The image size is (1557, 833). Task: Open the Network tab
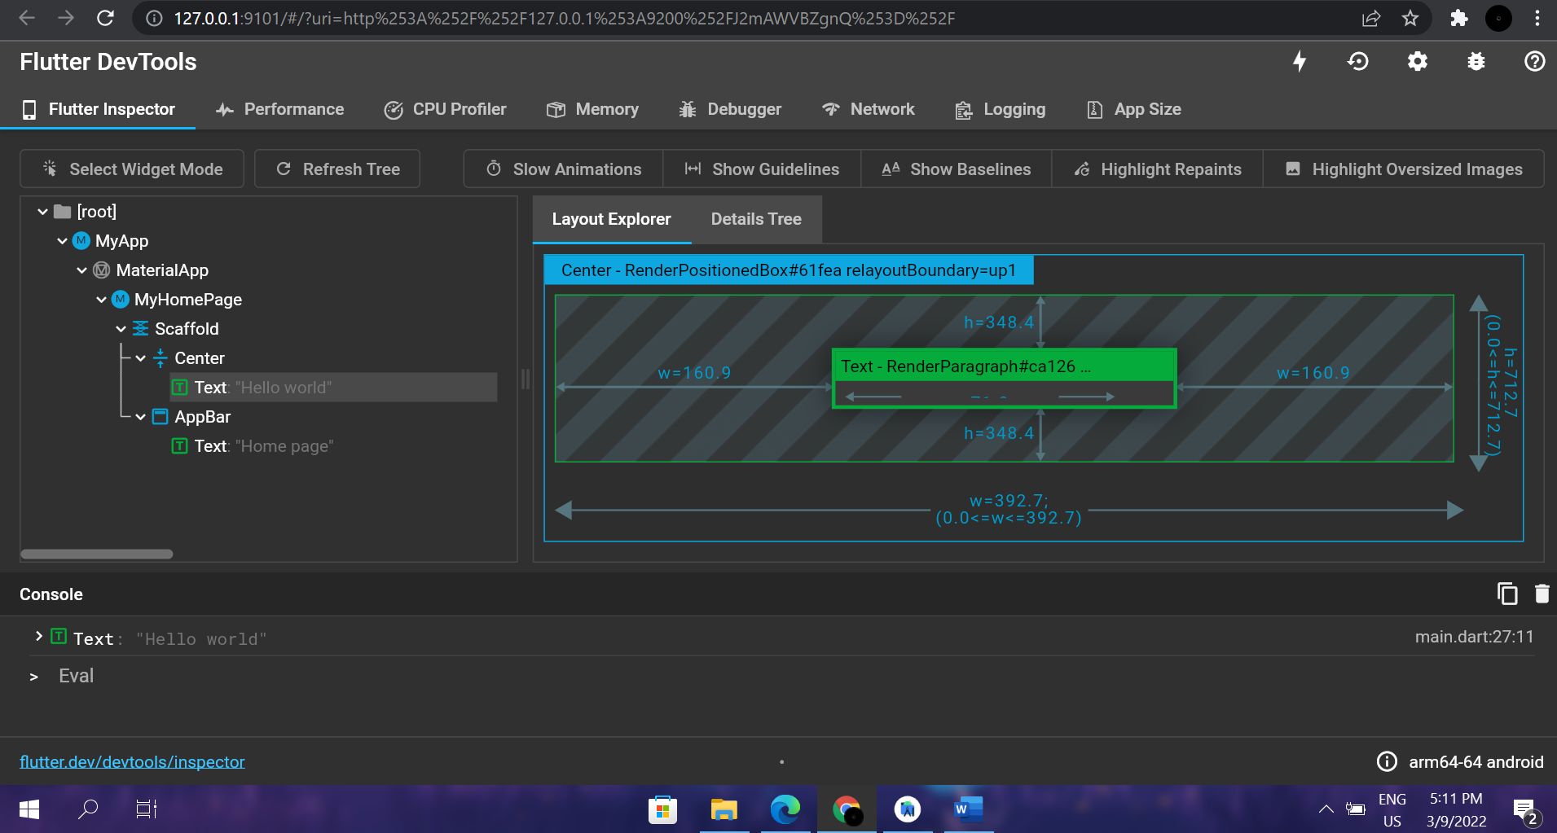869,109
